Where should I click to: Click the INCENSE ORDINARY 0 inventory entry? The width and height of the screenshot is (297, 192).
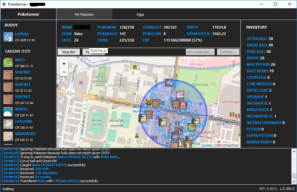click(266, 122)
